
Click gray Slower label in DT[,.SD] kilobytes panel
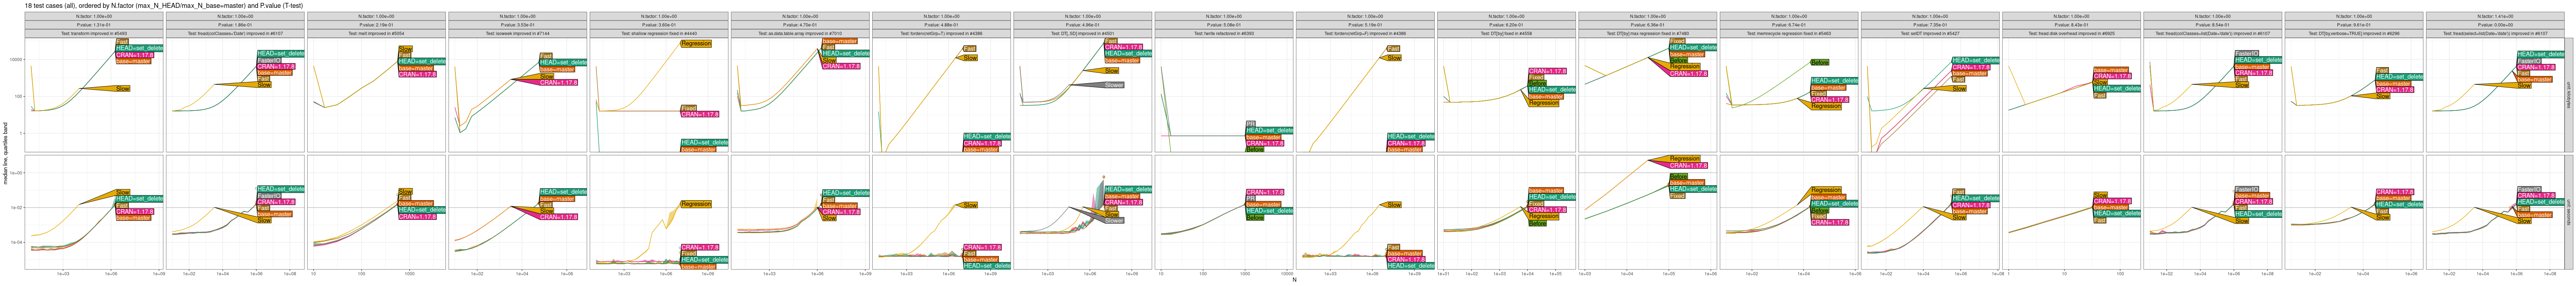[x=1113, y=85]
